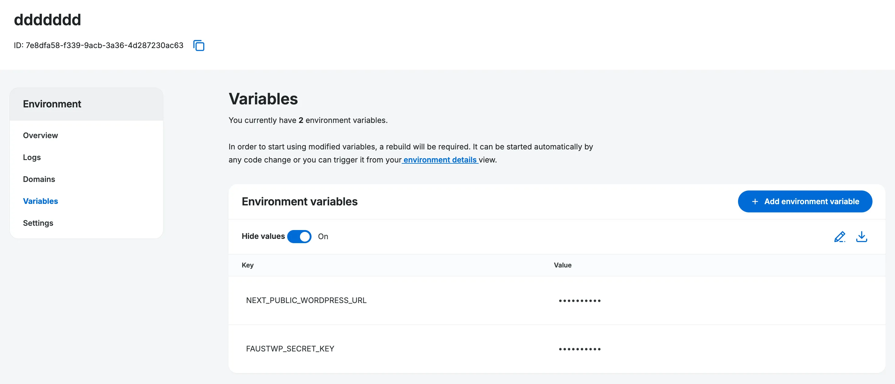This screenshot has height=384, width=895.
Task: Download environment variables file
Action: click(x=861, y=237)
